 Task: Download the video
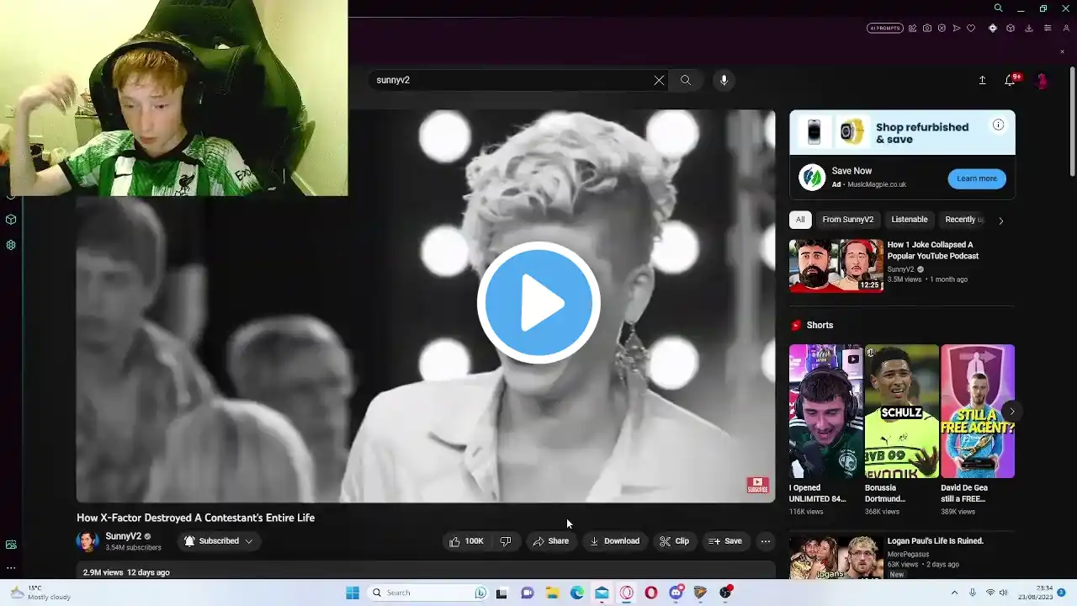point(614,541)
